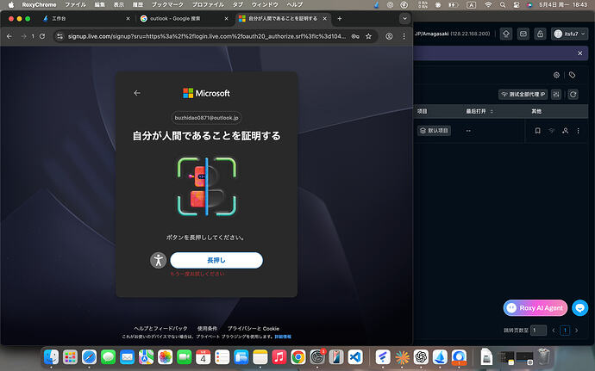This screenshot has height=371, width=595.
Task: Click the 跳转页数至 page input field
Action: (x=538, y=330)
